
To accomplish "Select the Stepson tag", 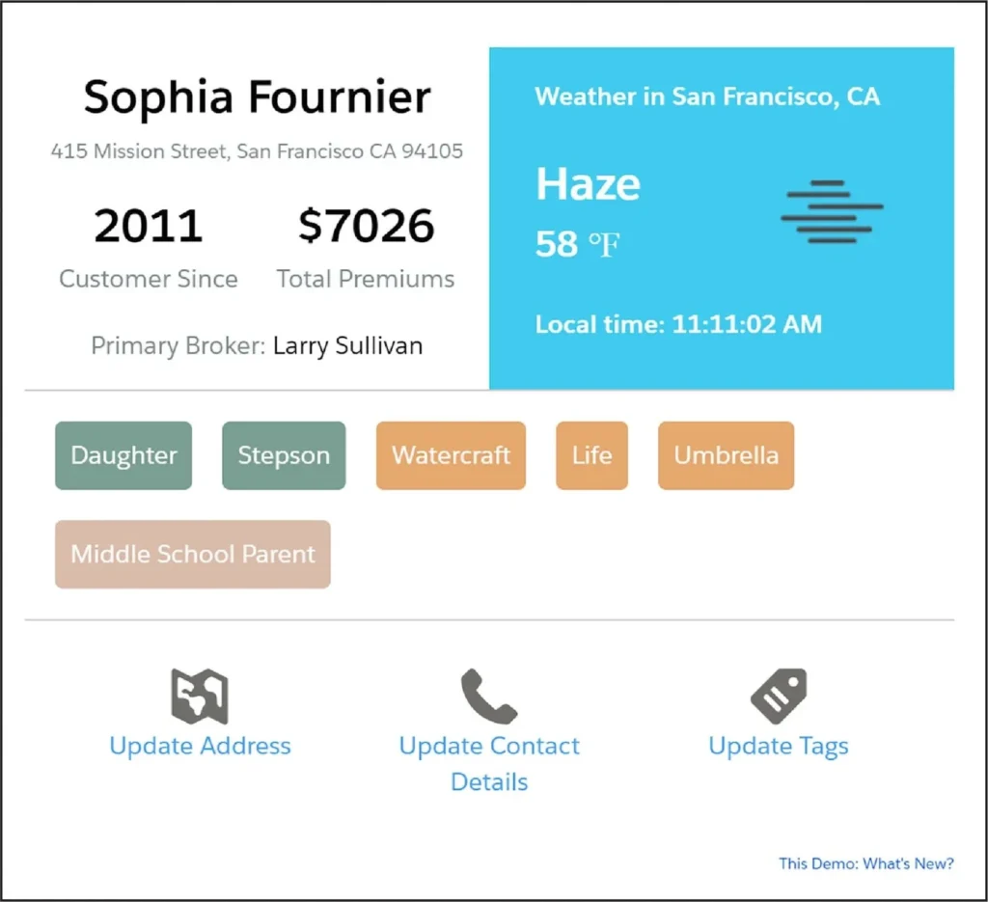I will (284, 455).
